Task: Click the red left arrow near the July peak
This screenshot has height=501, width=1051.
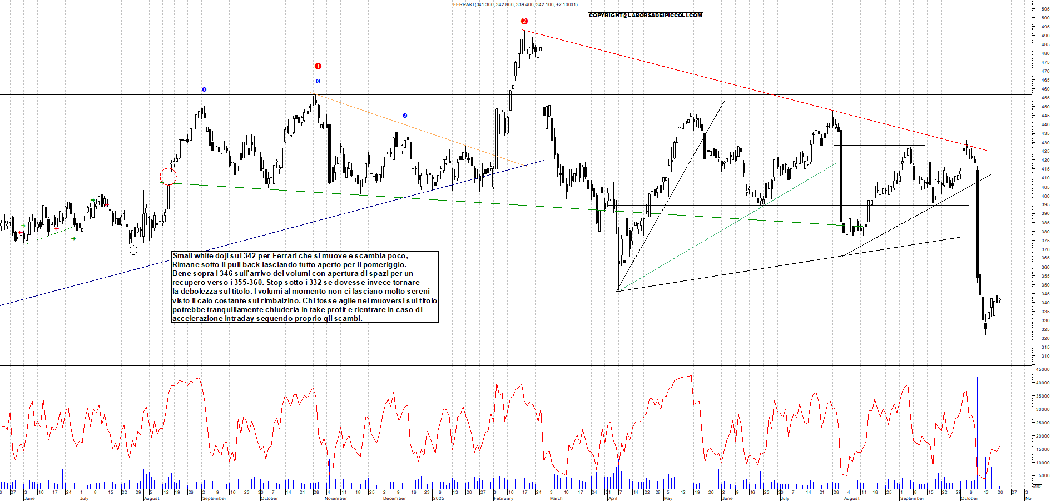Action: 106,204
